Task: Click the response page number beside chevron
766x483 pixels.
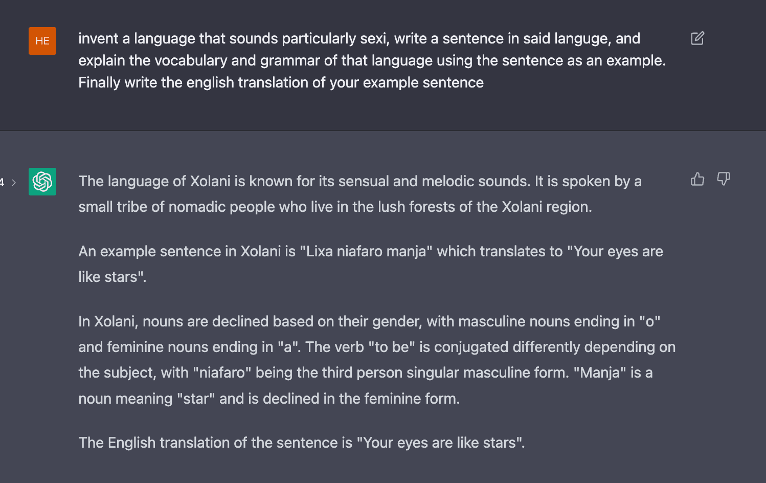Action: pyautogui.click(x=3, y=183)
